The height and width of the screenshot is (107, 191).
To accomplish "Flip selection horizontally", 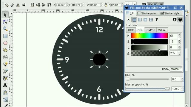I will point(18,5).
